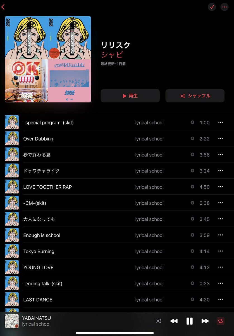The width and height of the screenshot is (234, 336).
Task: Tap the red checkmark circle icon
Action: (212, 7)
